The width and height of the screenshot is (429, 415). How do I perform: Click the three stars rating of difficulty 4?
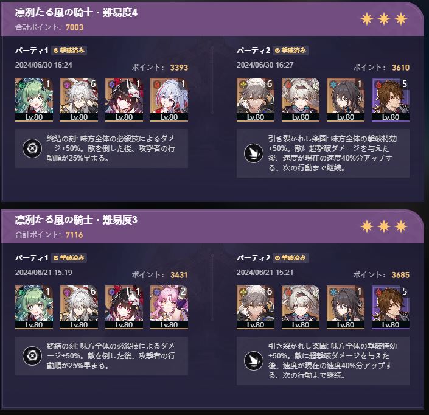pyautogui.click(x=384, y=19)
